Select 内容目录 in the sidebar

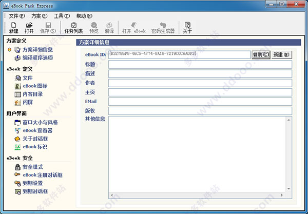point(29,94)
